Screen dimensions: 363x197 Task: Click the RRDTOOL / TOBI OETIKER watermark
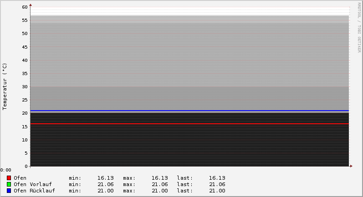click(359, 27)
